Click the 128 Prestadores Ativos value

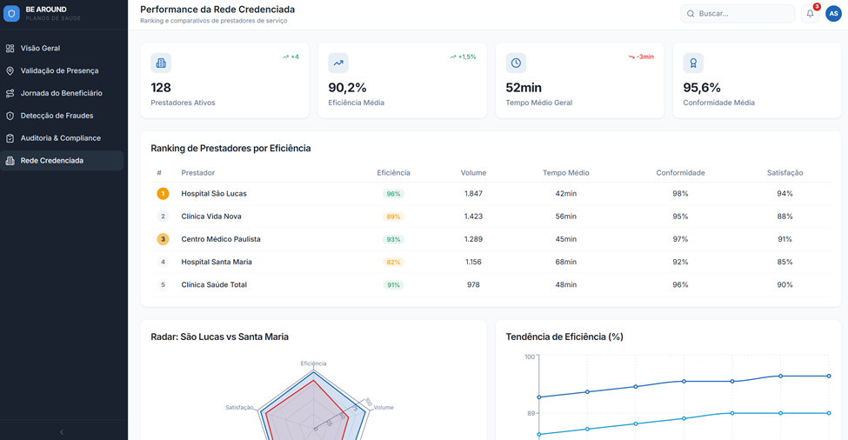point(161,88)
